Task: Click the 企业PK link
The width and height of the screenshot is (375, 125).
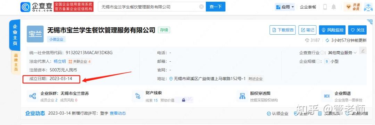Action: coord(303,114)
